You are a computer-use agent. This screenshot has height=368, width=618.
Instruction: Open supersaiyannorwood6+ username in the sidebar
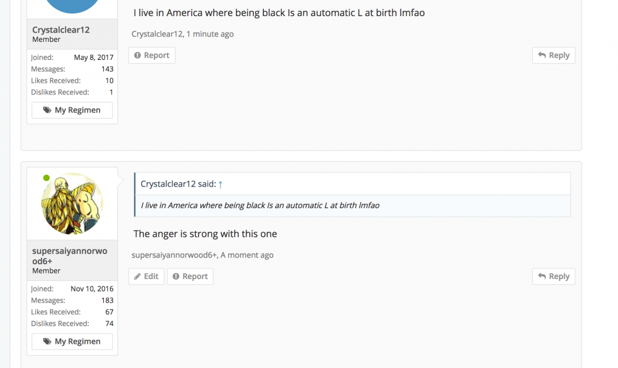click(x=70, y=256)
